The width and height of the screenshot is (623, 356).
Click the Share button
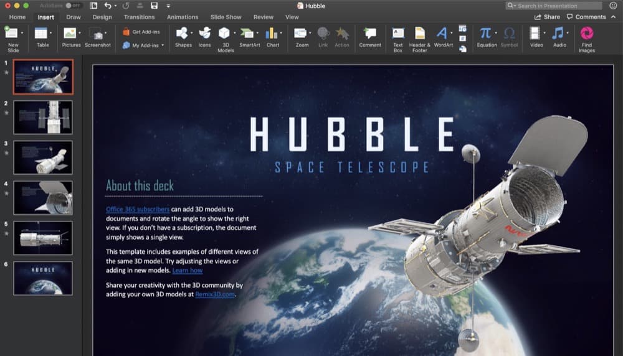(x=547, y=17)
